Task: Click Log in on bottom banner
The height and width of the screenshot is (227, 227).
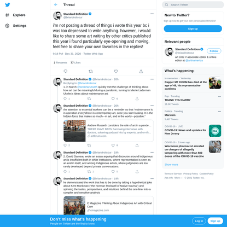Action: coord(199,221)
